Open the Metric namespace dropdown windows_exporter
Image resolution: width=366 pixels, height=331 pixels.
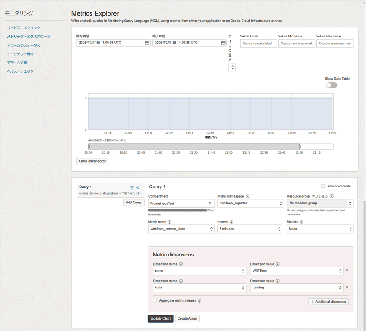tap(250, 203)
